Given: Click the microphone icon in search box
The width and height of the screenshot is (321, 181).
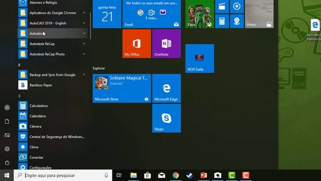Looking at the screenshot, I should click(x=106, y=175).
